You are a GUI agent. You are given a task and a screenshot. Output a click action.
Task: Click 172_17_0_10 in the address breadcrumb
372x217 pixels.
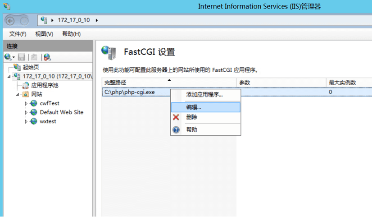(x=74, y=20)
